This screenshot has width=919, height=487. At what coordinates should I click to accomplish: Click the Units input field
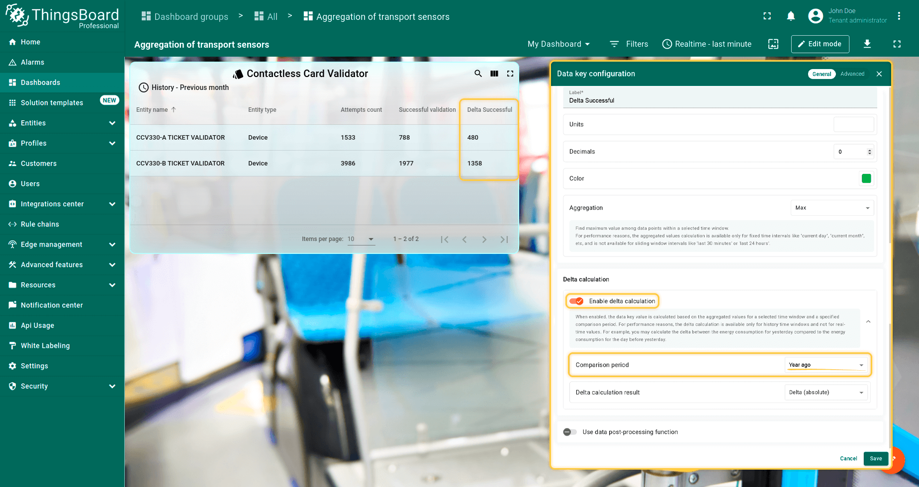[853, 124]
